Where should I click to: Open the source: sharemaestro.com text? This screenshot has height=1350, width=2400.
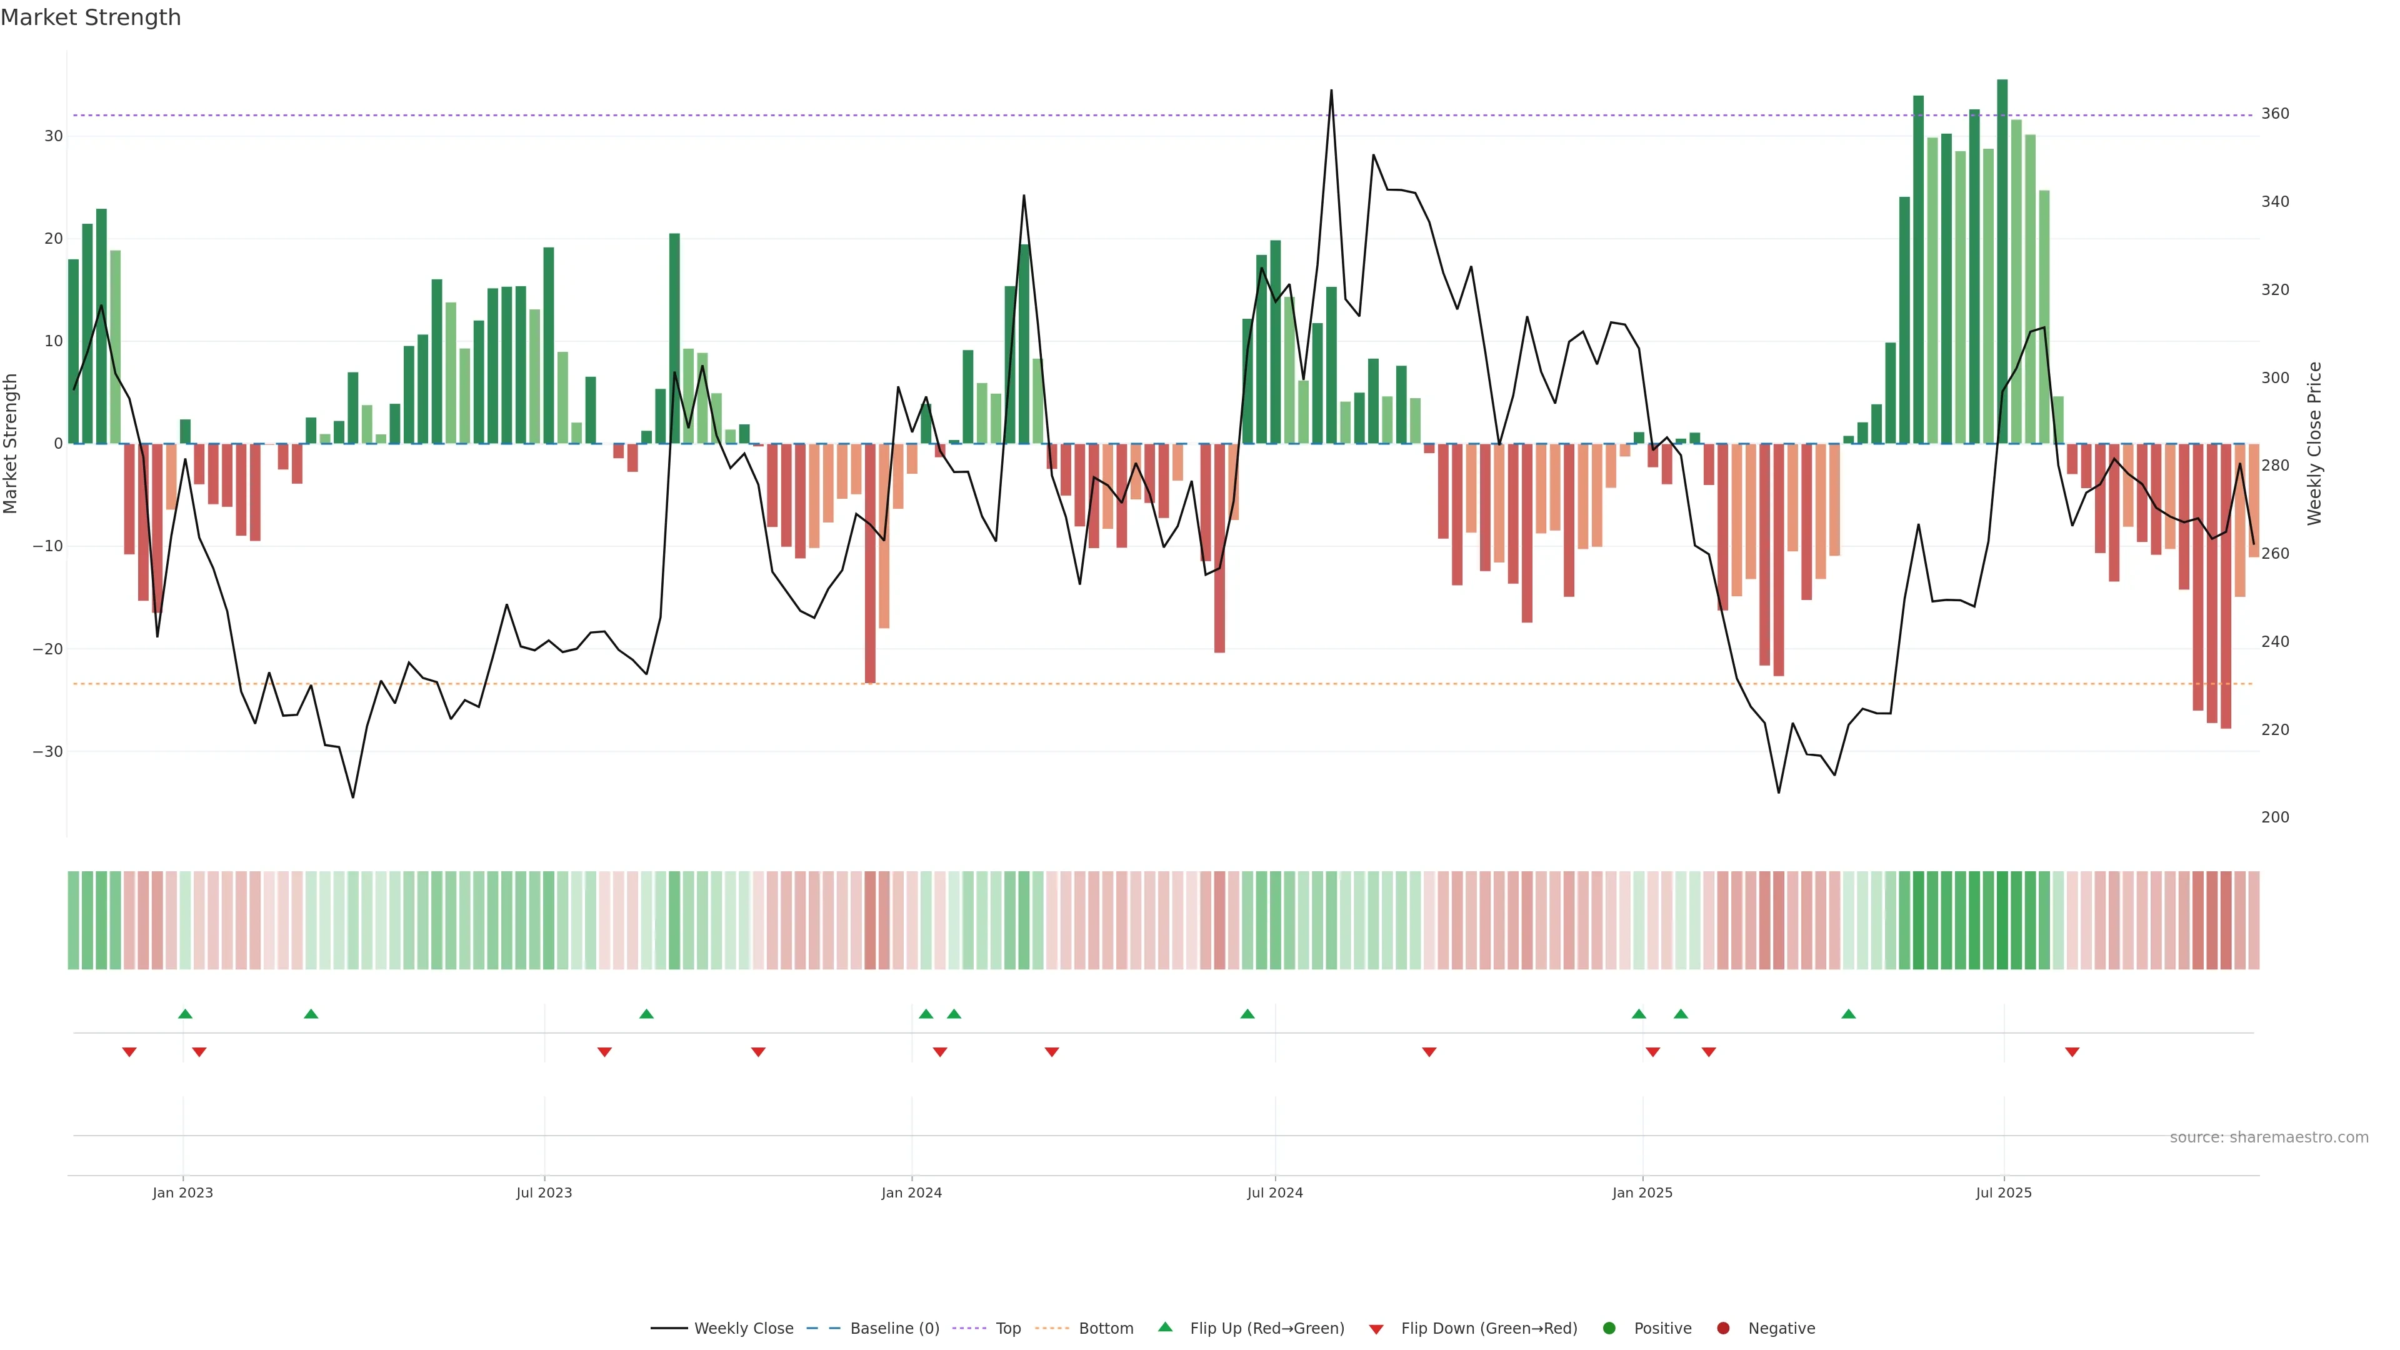2269,1137
